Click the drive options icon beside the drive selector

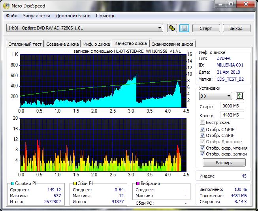coord(172,28)
